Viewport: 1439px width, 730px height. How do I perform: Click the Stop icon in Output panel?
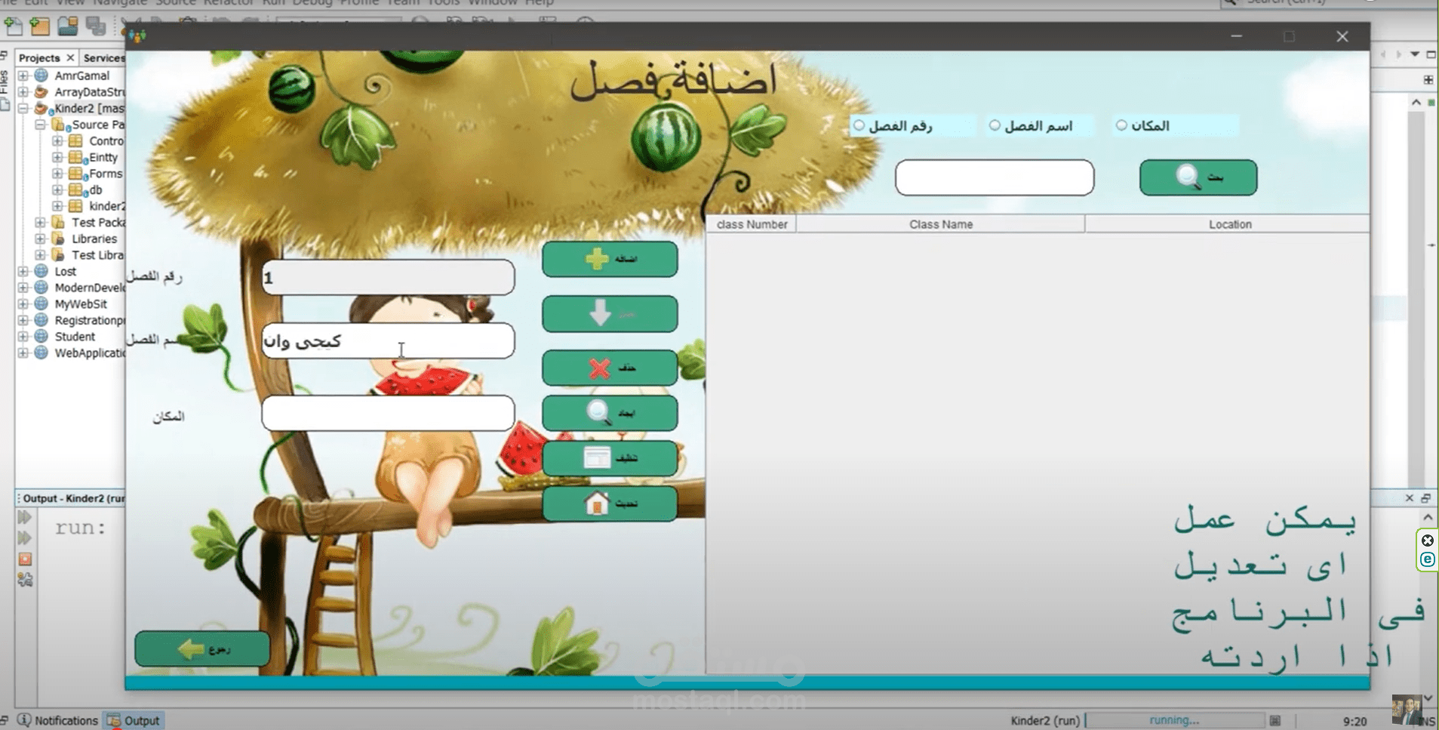(x=25, y=559)
